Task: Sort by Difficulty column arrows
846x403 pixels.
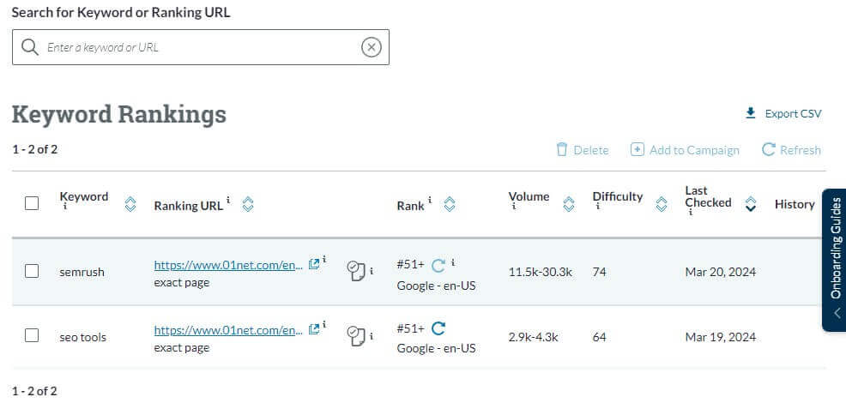Action: pyautogui.click(x=662, y=204)
